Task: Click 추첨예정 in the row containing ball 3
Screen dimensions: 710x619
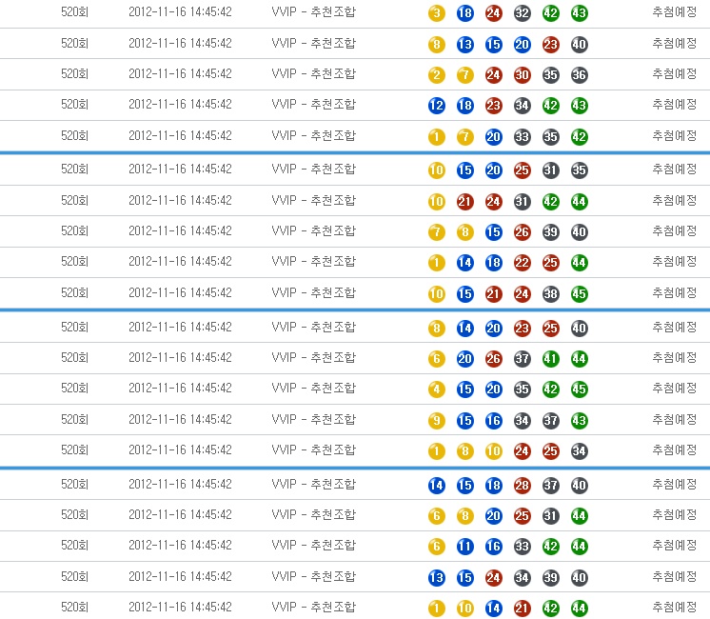Action: [674, 12]
